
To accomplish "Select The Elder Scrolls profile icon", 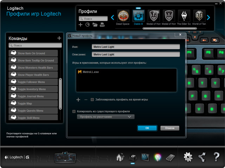I will pyautogui.click(x=184, y=15).
